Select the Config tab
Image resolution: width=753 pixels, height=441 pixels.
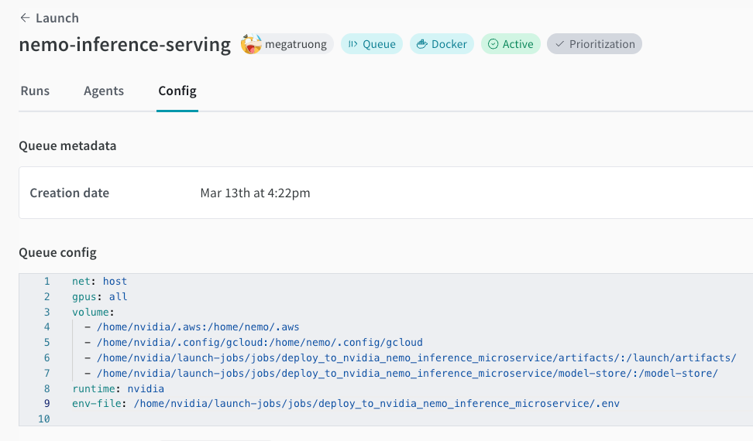pos(177,91)
